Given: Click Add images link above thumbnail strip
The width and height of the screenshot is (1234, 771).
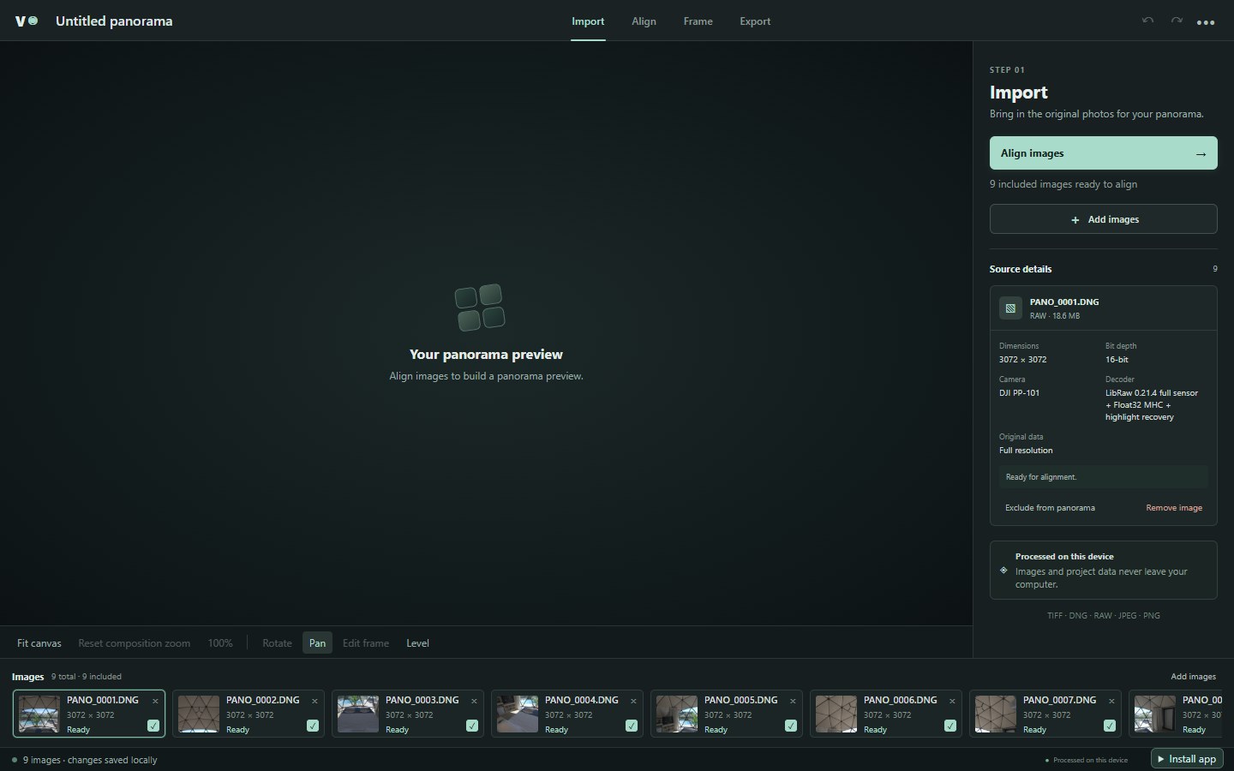Looking at the screenshot, I should 1193,677.
